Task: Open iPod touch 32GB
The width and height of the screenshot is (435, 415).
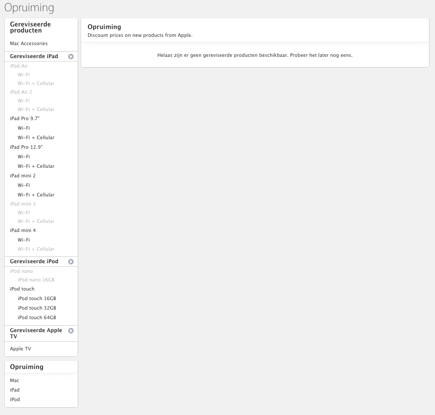Action: [37, 308]
